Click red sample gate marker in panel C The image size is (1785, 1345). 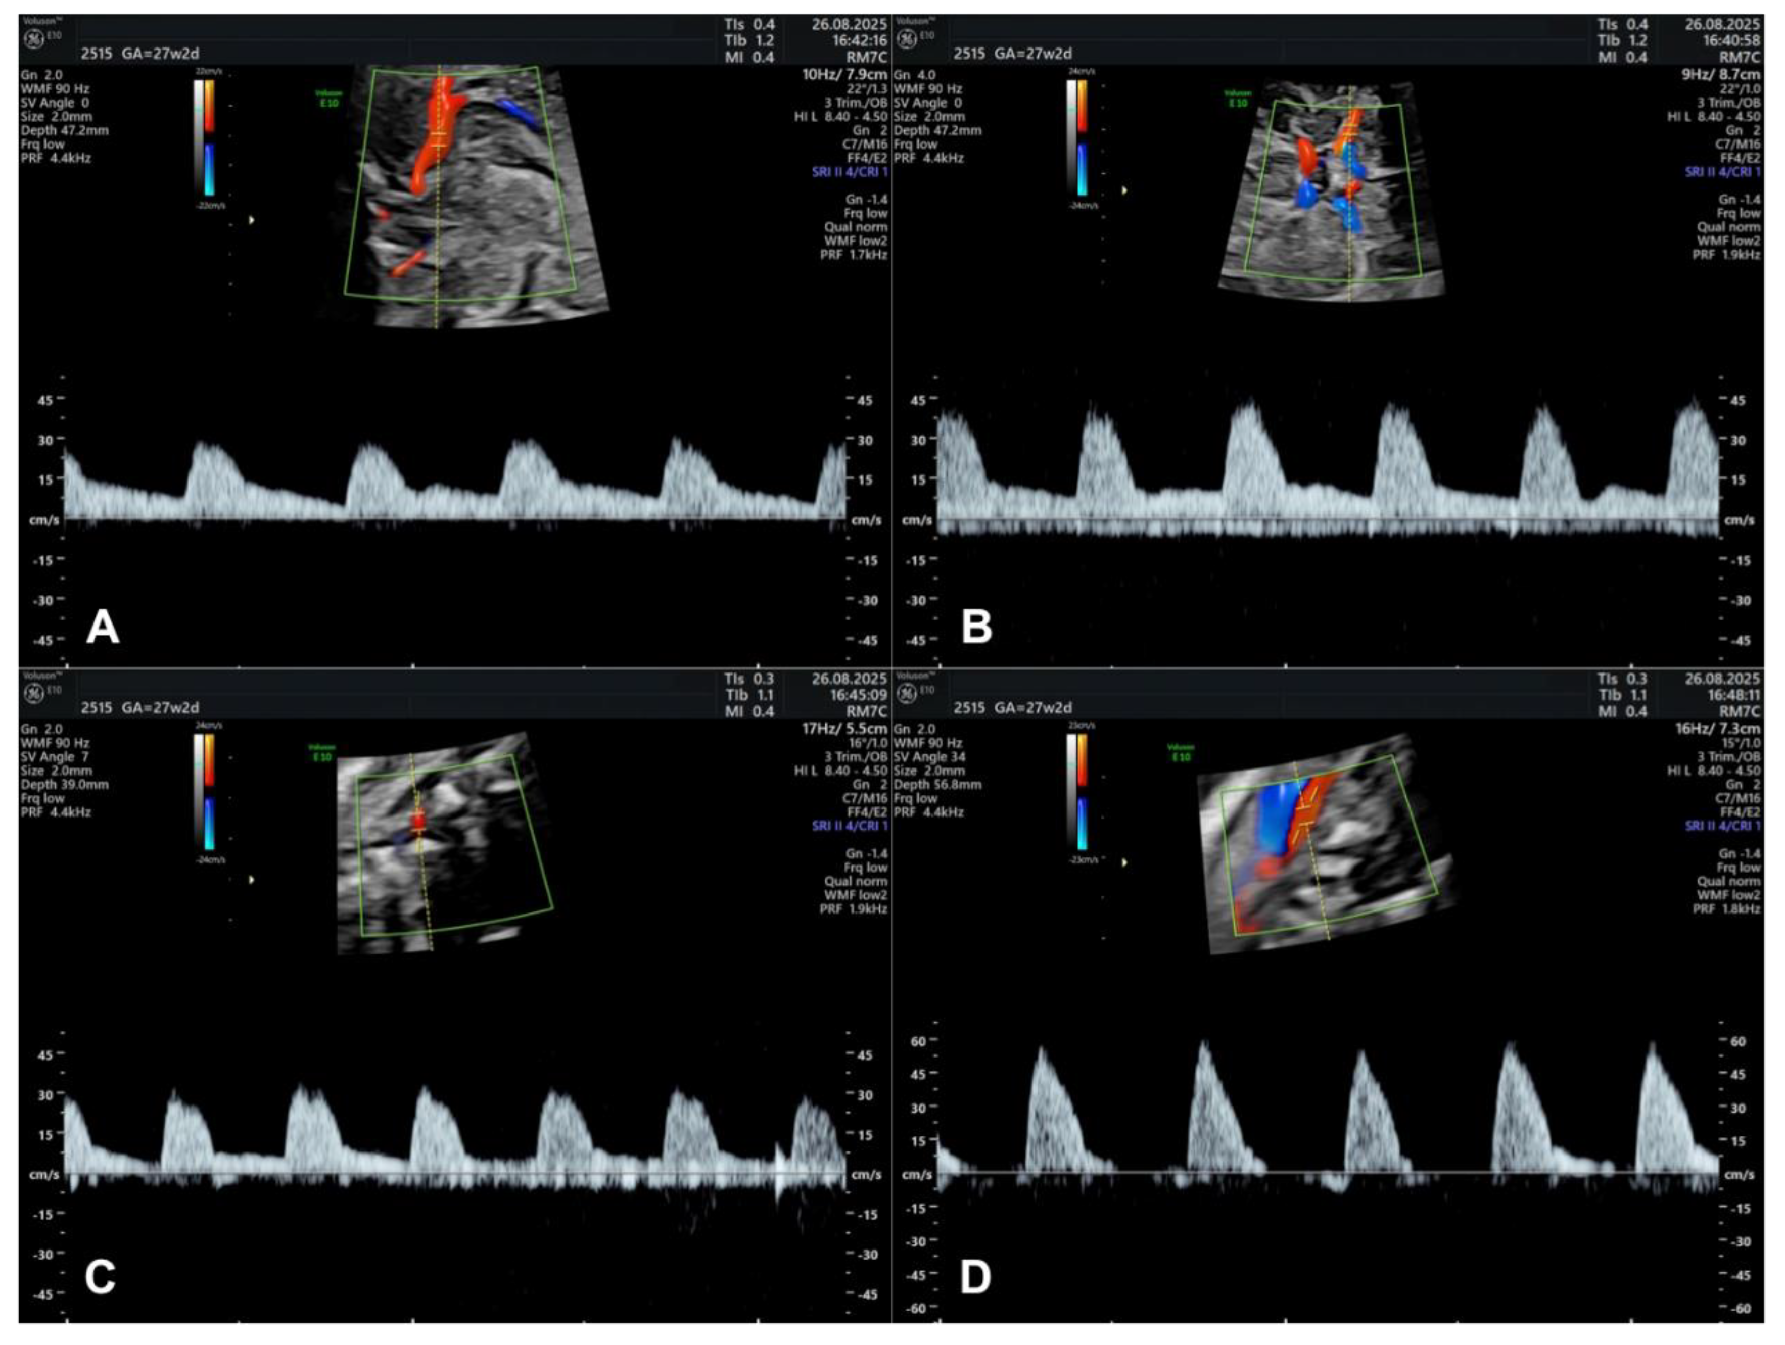click(x=418, y=822)
